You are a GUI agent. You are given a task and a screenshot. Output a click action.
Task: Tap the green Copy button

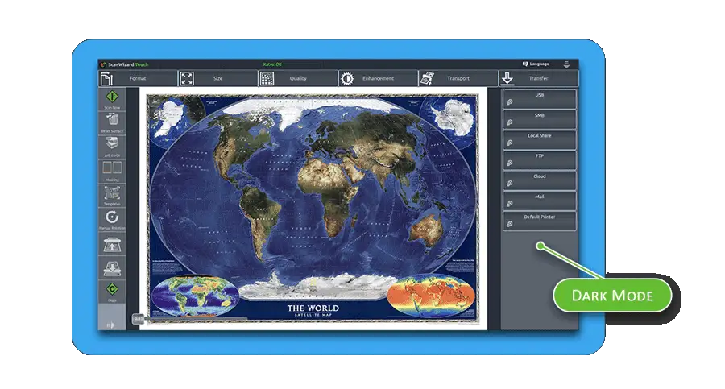point(112,292)
